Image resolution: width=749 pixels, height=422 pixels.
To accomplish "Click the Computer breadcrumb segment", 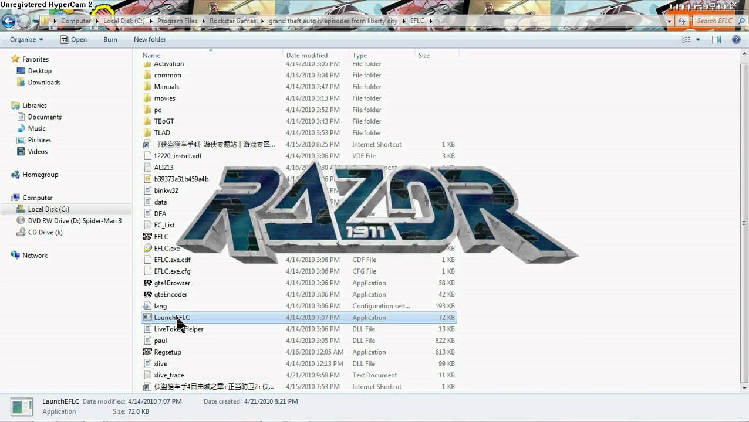I will tap(76, 21).
